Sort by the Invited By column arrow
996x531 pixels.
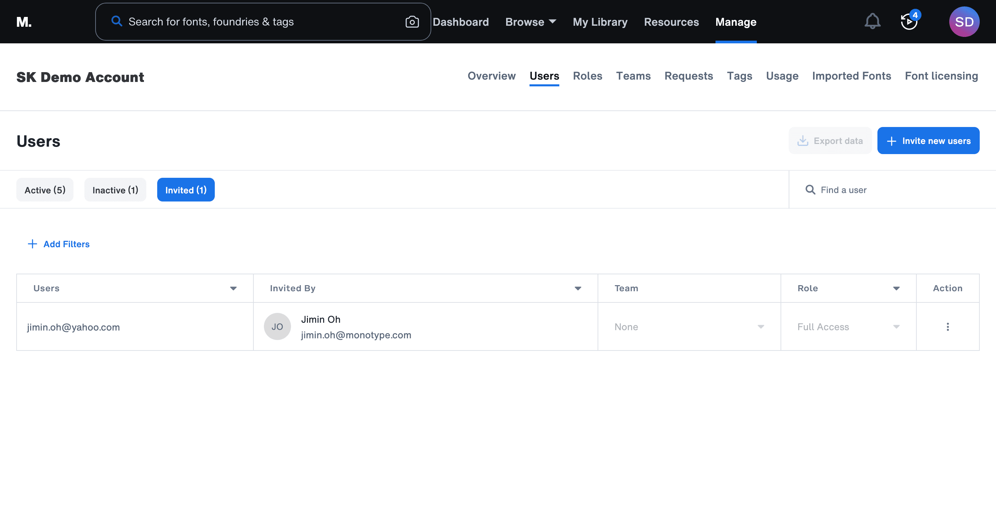(x=578, y=288)
